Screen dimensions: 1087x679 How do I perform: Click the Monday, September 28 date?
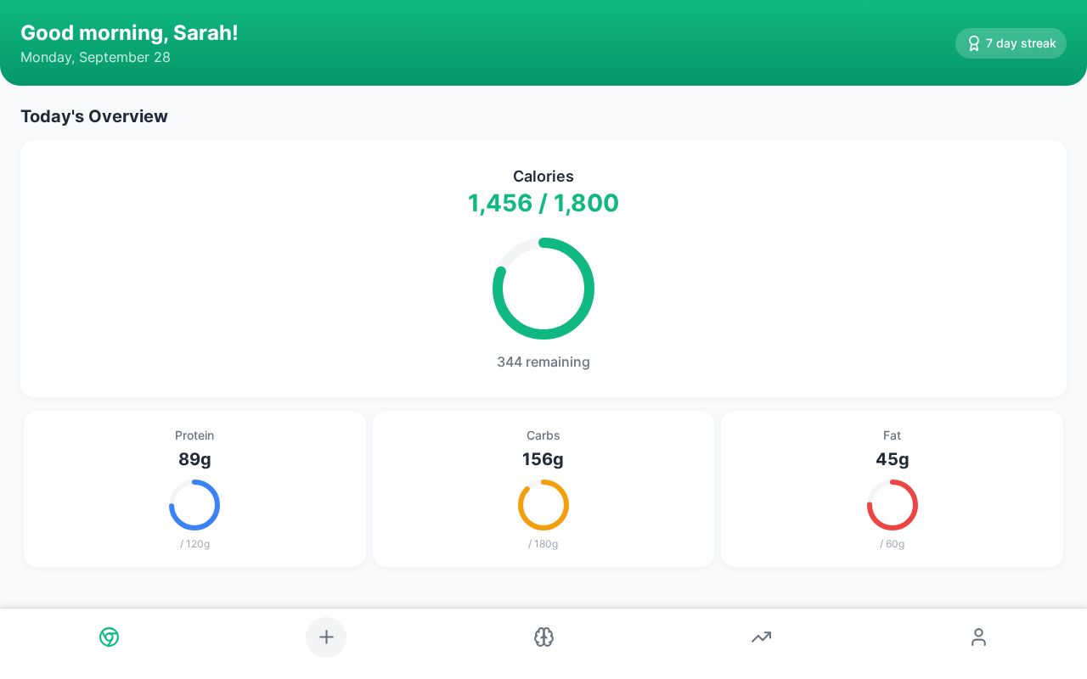(x=95, y=58)
